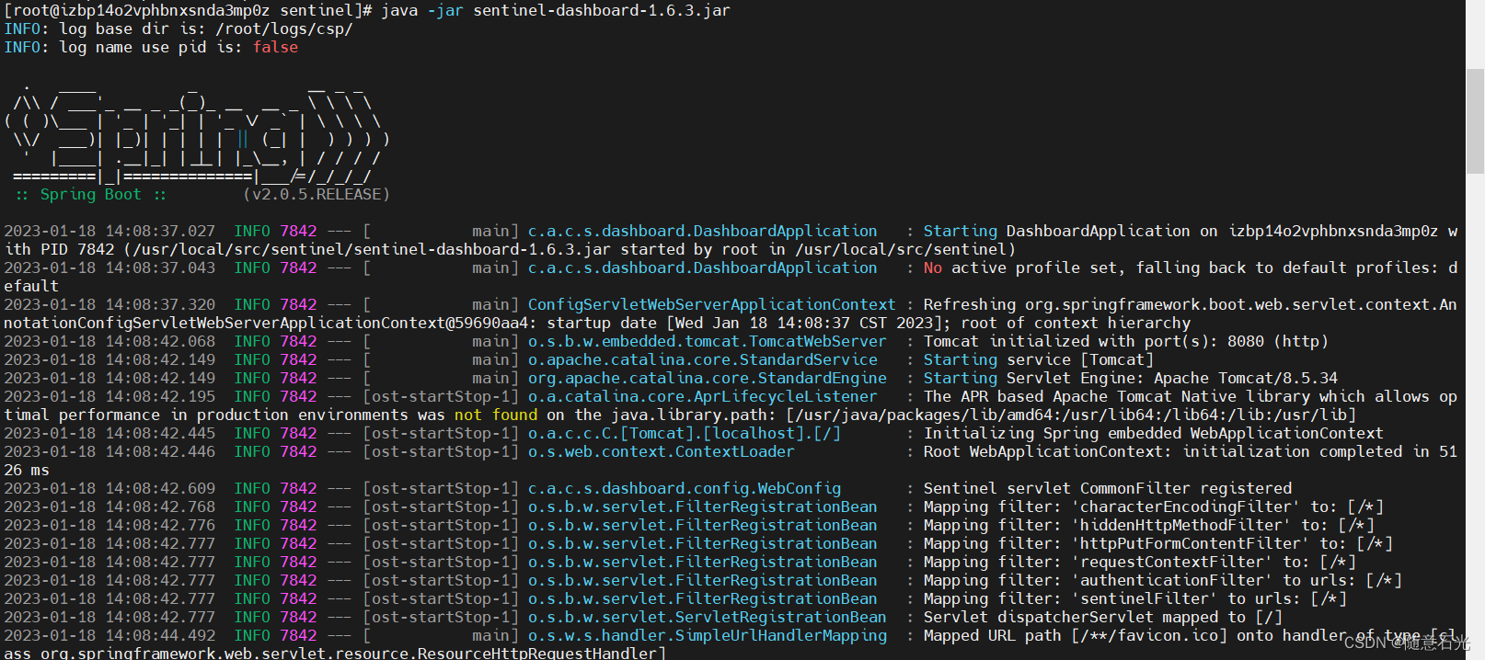Click the ':: Spring Boot ::' banner label
The height and width of the screenshot is (660, 1485).
tap(91, 194)
